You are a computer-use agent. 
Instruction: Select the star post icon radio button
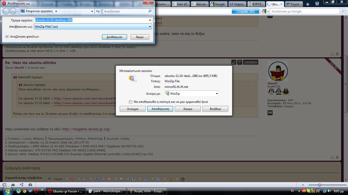pos(79,179)
